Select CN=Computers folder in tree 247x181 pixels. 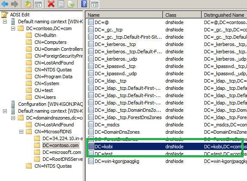point(50,42)
